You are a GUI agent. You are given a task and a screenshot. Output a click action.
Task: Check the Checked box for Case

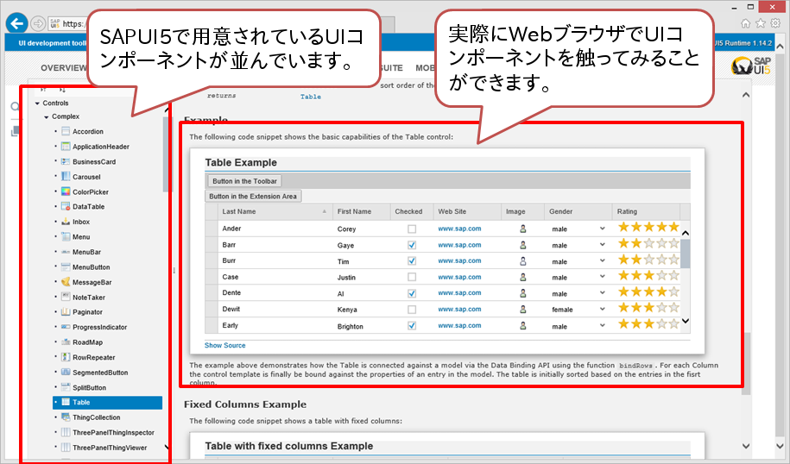412,278
